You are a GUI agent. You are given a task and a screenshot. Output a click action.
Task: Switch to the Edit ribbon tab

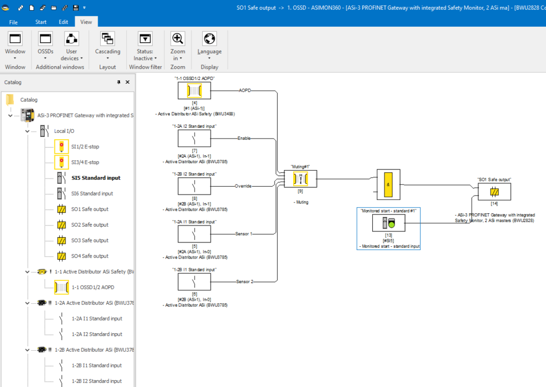coord(63,22)
